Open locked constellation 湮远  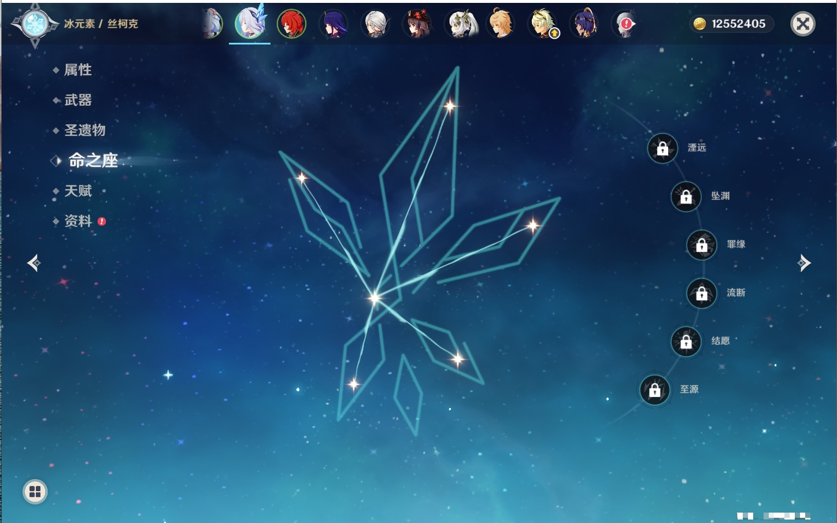[x=662, y=149]
